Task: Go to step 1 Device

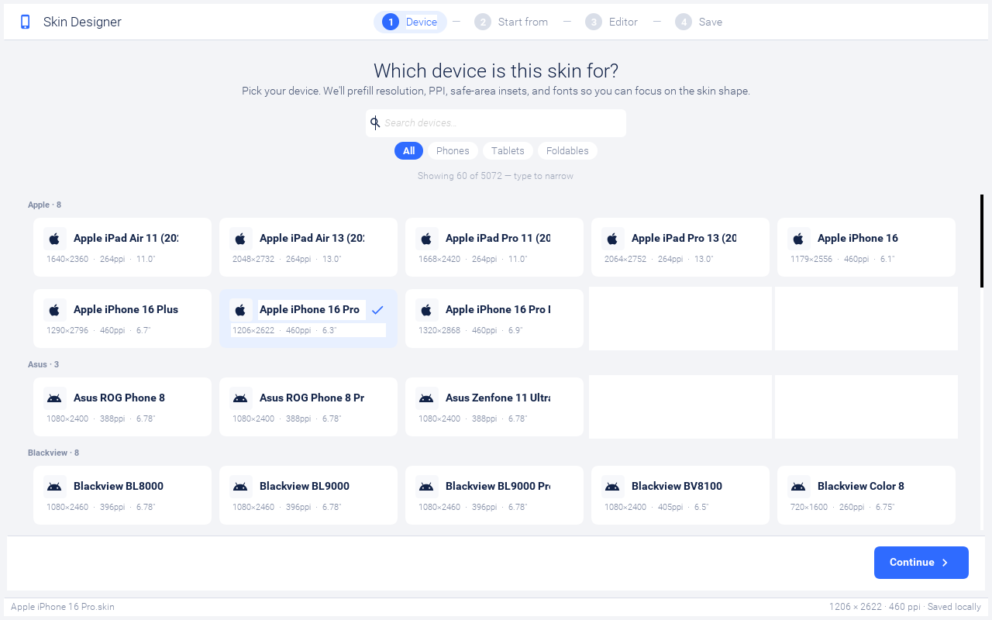Action: pos(410,22)
